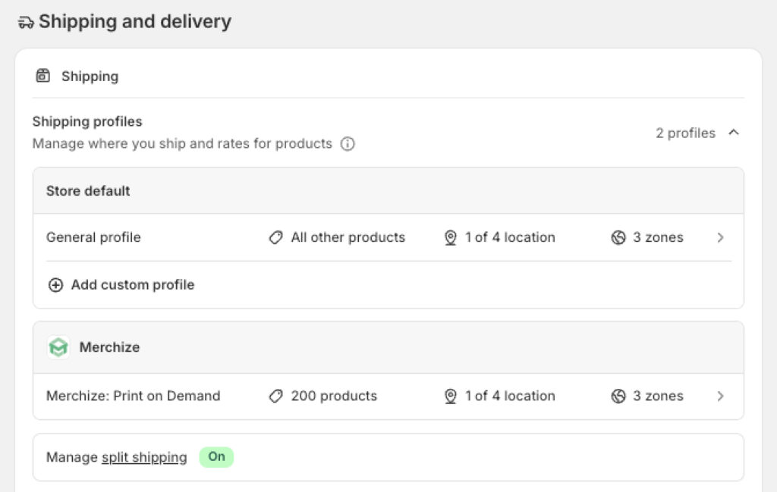Click 3 zones in General profile row

click(658, 237)
